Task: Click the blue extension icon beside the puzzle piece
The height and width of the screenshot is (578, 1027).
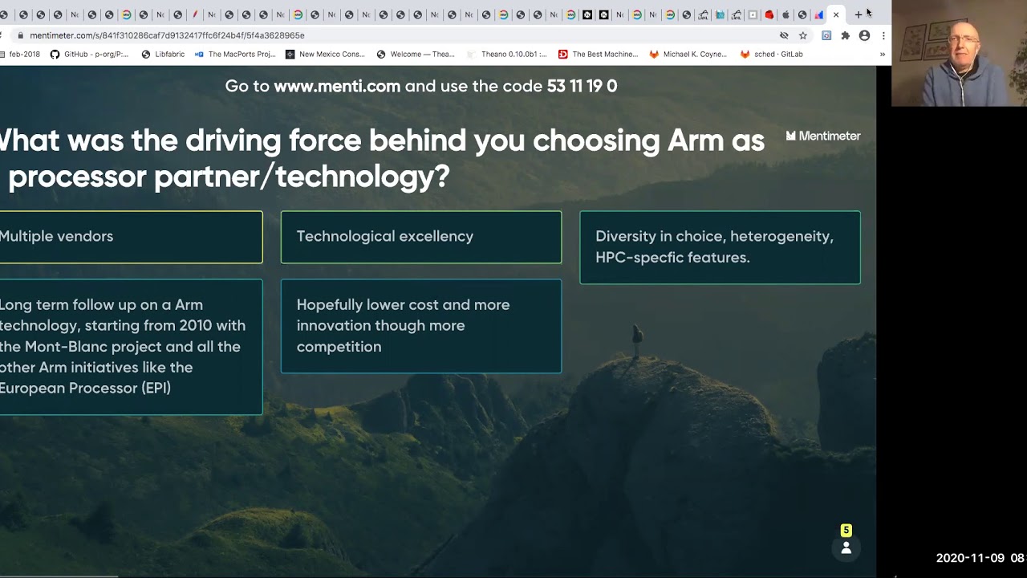Action: 826,35
